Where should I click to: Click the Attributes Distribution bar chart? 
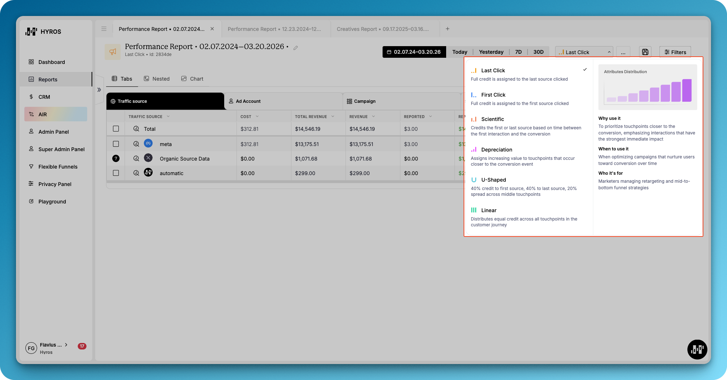pyautogui.click(x=647, y=91)
